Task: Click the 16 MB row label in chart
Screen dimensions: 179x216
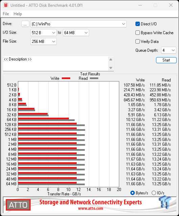Action: pyautogui.click(x=11, y=164)
